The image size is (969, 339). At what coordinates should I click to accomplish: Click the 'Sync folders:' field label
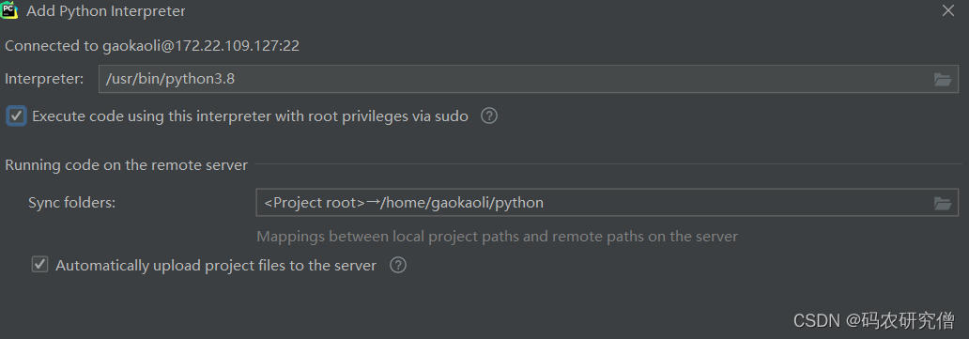[71, 203]
